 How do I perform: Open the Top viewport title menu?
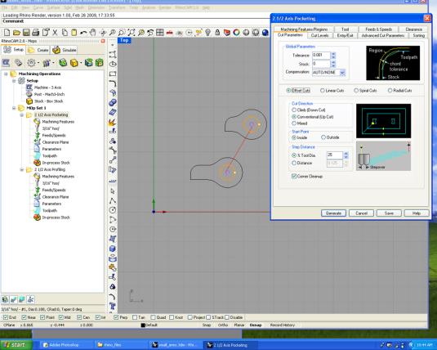tap(124, 40)
